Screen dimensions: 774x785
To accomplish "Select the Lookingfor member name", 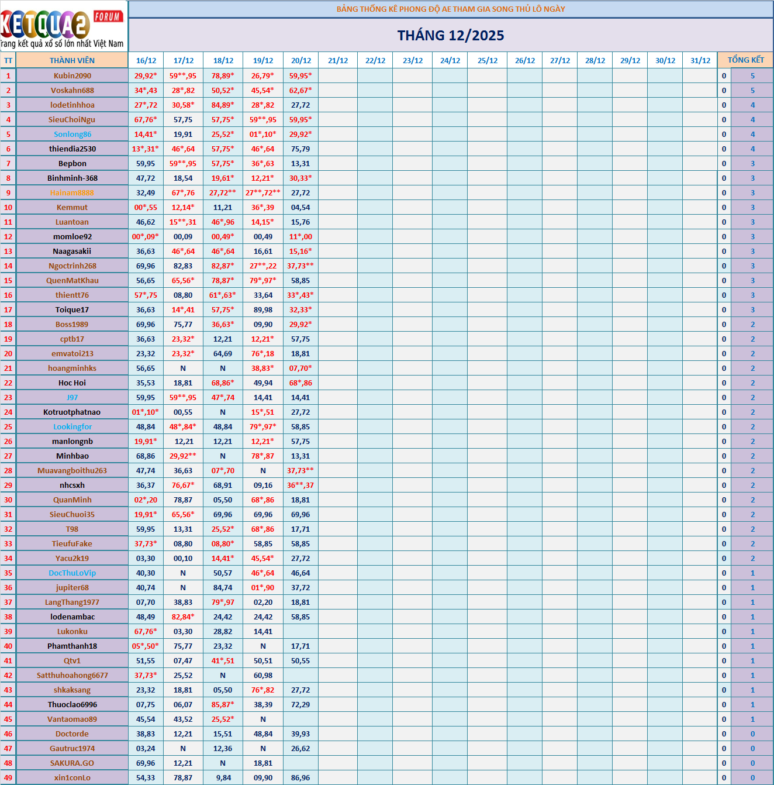I will coord(72,426).
